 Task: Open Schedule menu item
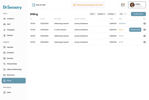tap(10, 53)
